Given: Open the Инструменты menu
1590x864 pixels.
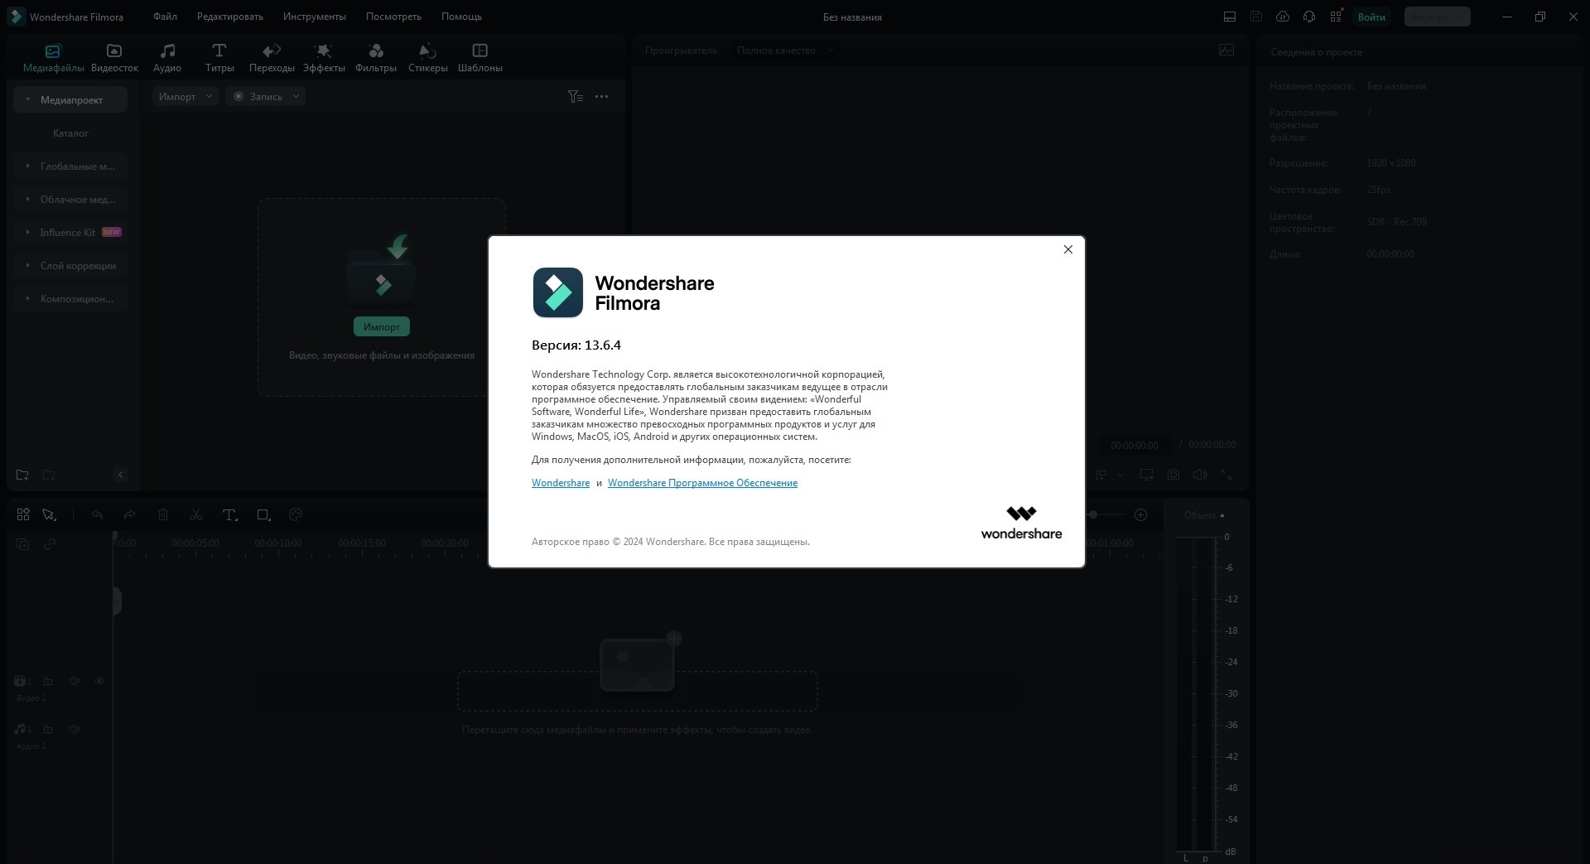Looking at the screenshot, I should 315,17.
